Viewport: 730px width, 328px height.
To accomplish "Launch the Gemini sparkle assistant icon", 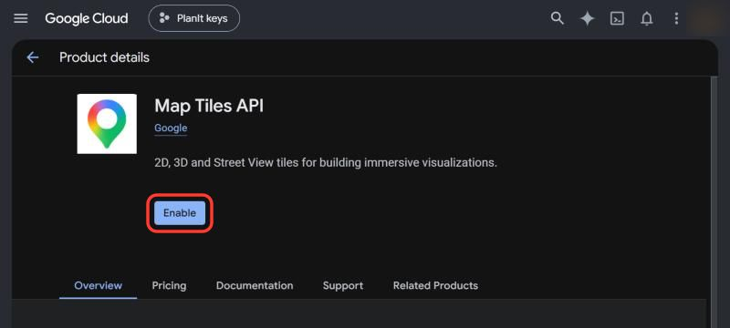I will tap(587, 18).
